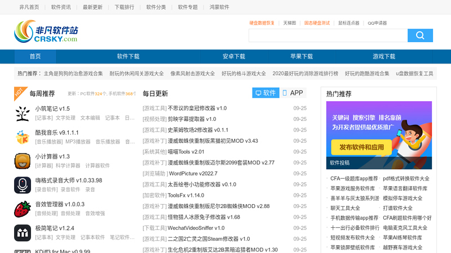Image resolution: width=451 pixels, height=253 pixels.
Task: Click the 极简笔记 app icon
Action: tap(23, 233)
